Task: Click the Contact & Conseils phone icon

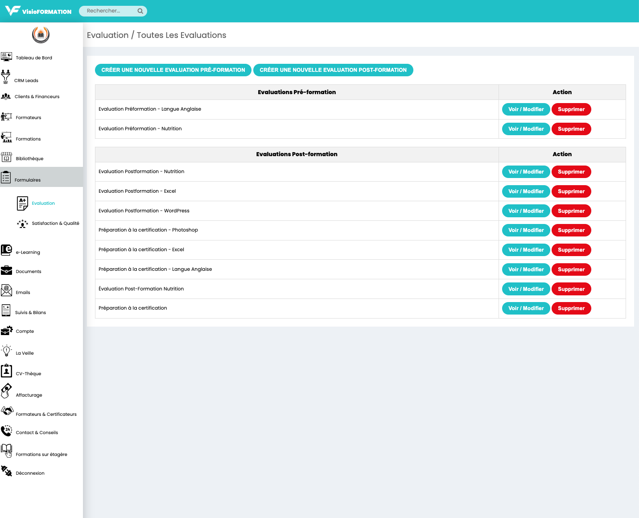Action: pyautogui.click(x=6, y=431)
